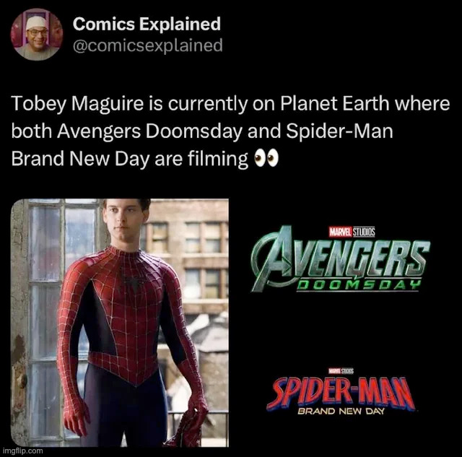Image resolution: width=462 pixels, height=457 pixels.
Task: Click the Comics Explained profile avatar
Action: [x=37, y=34]
